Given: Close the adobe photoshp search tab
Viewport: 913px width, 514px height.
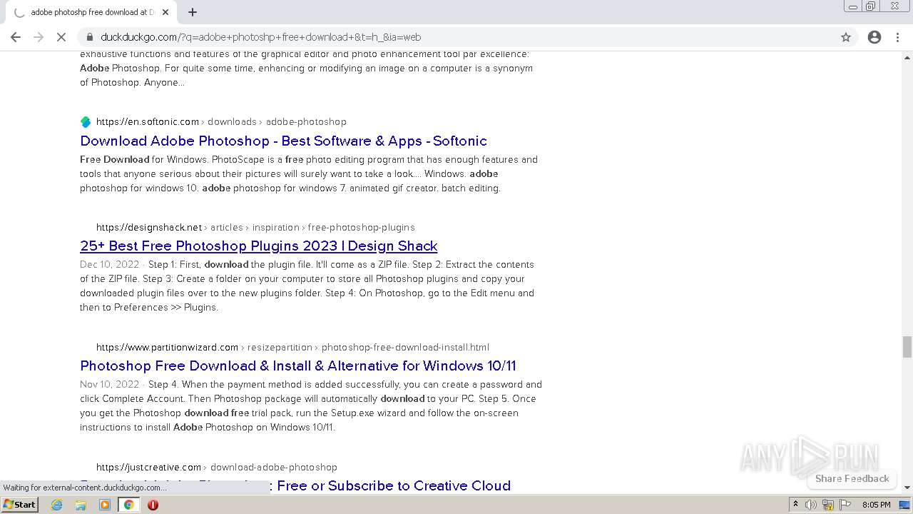Looking at the screenshot, I should 165,12.
